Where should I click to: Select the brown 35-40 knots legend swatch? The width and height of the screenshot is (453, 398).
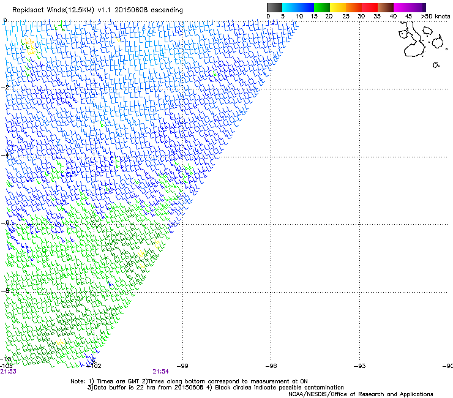[x=386, y=7]
